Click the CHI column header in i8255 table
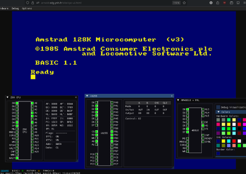The width and height of the screenshot is (246, 174). coord(156,103)
